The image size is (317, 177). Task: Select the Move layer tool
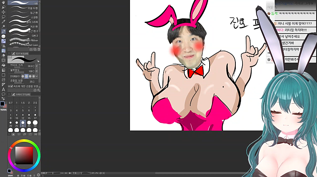pyautogui.click(x=4, y=12)
